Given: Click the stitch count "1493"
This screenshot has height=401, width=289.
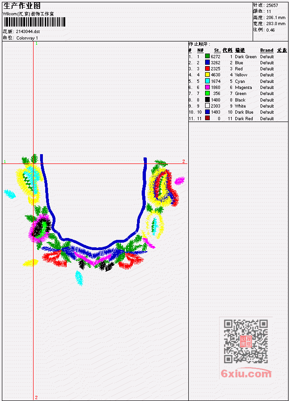Looking at the screenshot, I should (x=215, y=112).
